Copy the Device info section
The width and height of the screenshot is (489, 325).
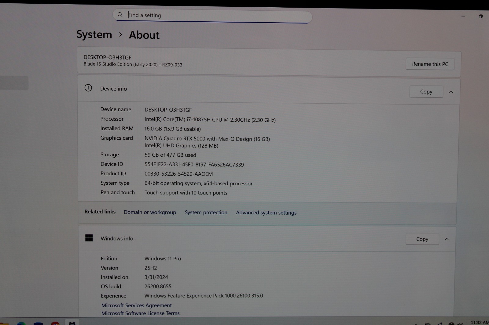[426, 92]
